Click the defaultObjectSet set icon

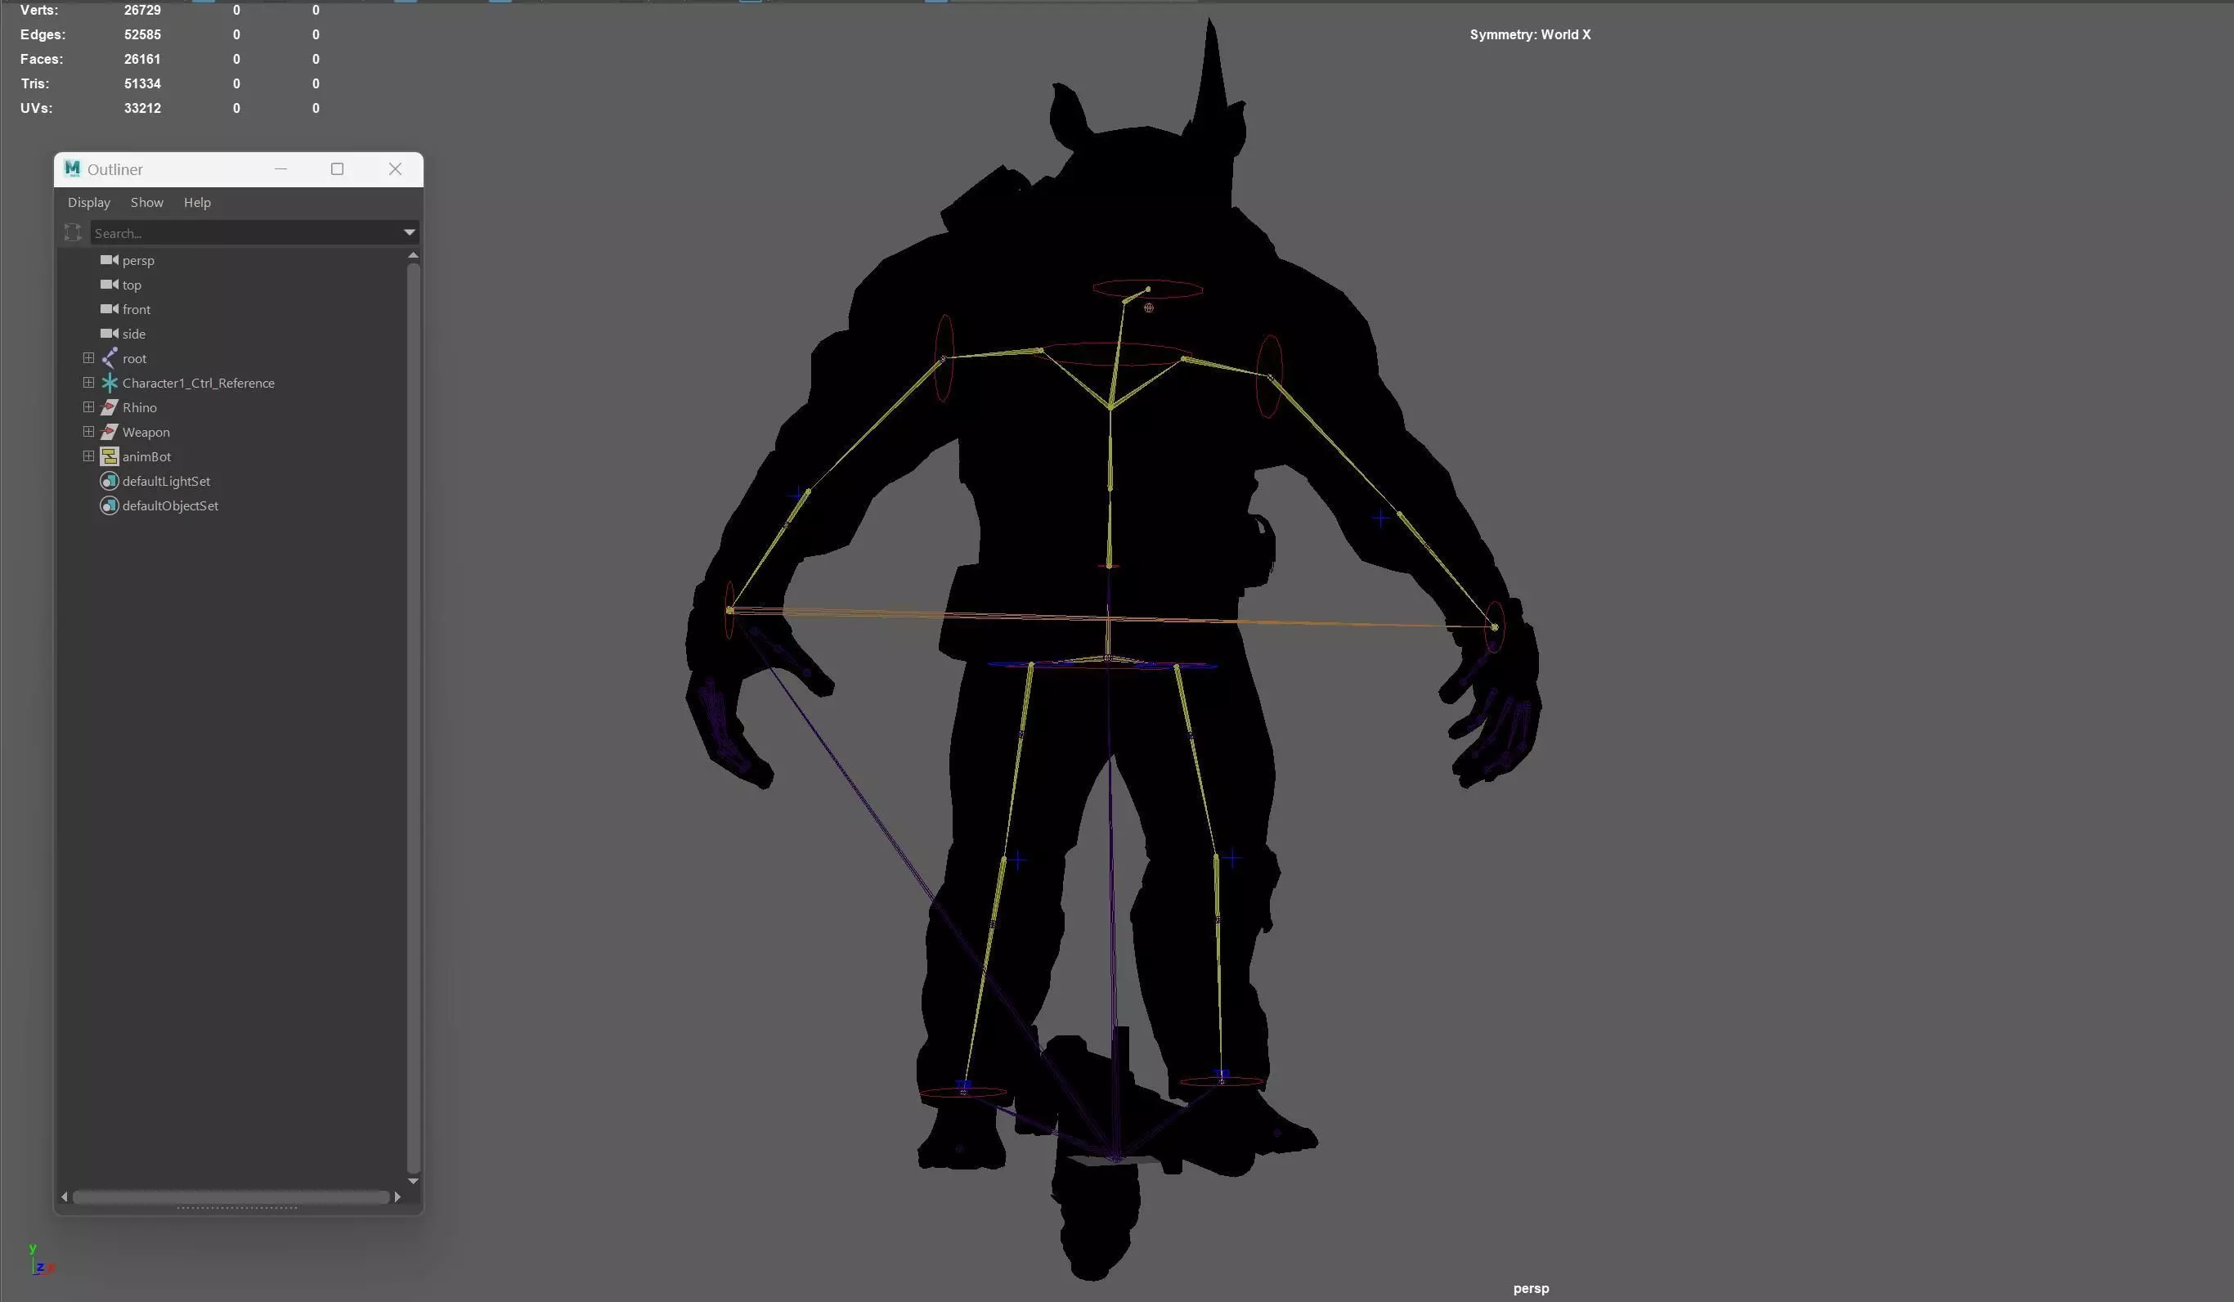[109, 505]
